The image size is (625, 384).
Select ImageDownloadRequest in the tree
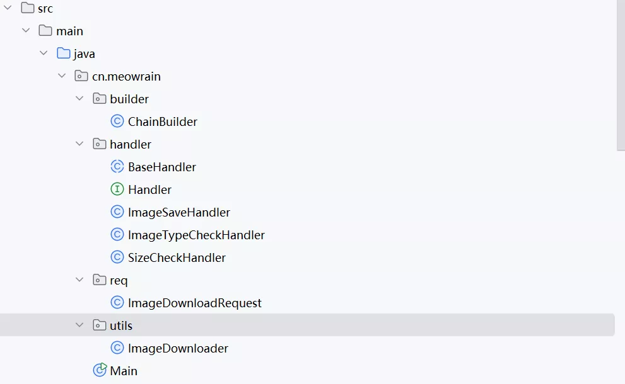pos(194,303)
